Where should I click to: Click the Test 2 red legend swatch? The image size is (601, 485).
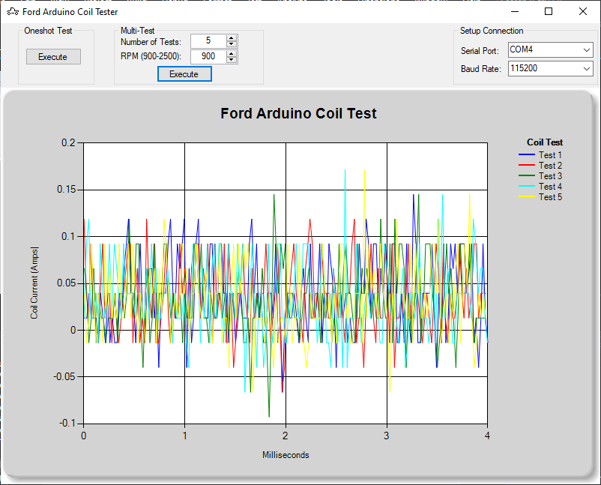527,166
